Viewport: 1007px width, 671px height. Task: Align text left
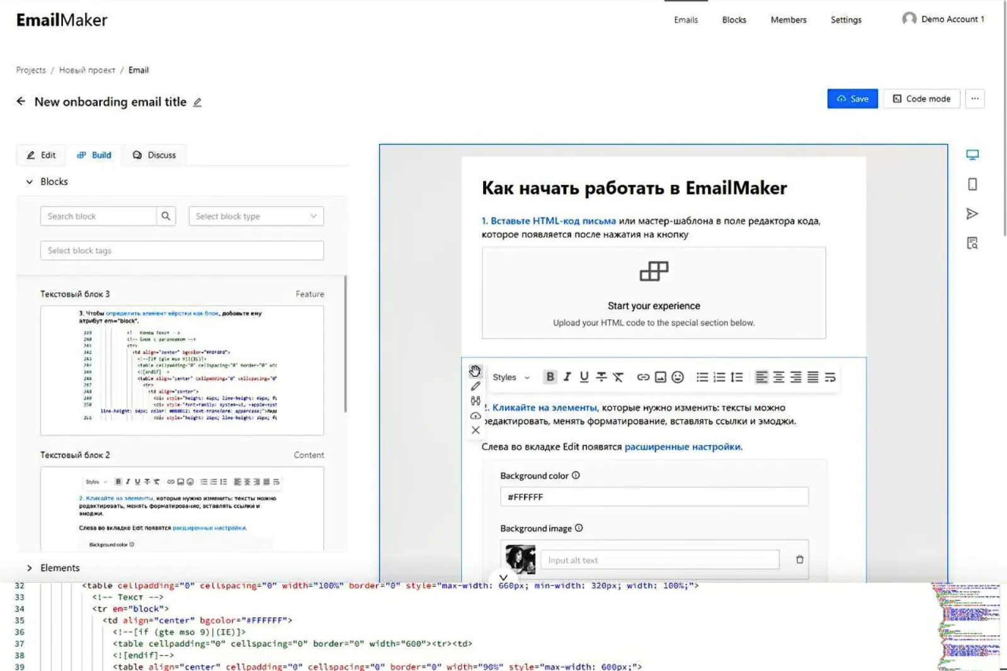point(761,377)
